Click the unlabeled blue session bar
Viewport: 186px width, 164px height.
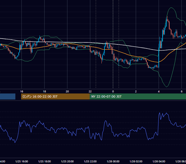8,96
